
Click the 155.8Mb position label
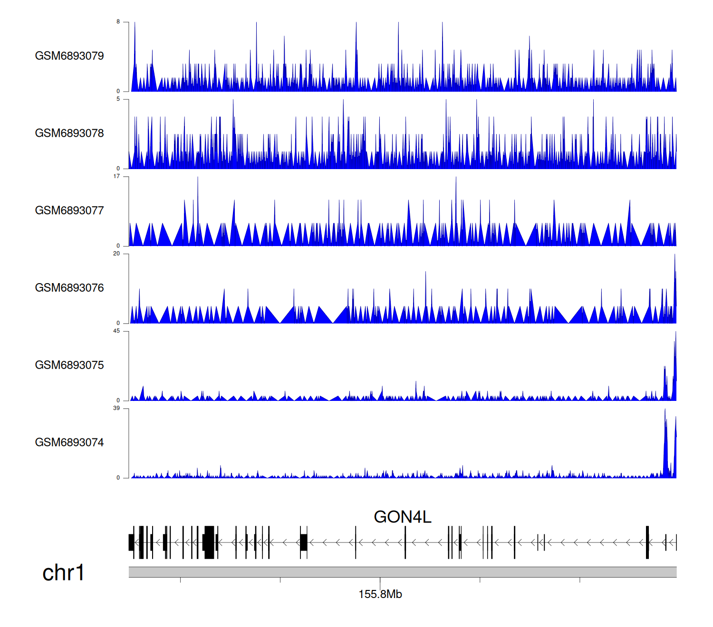point(380,594)
